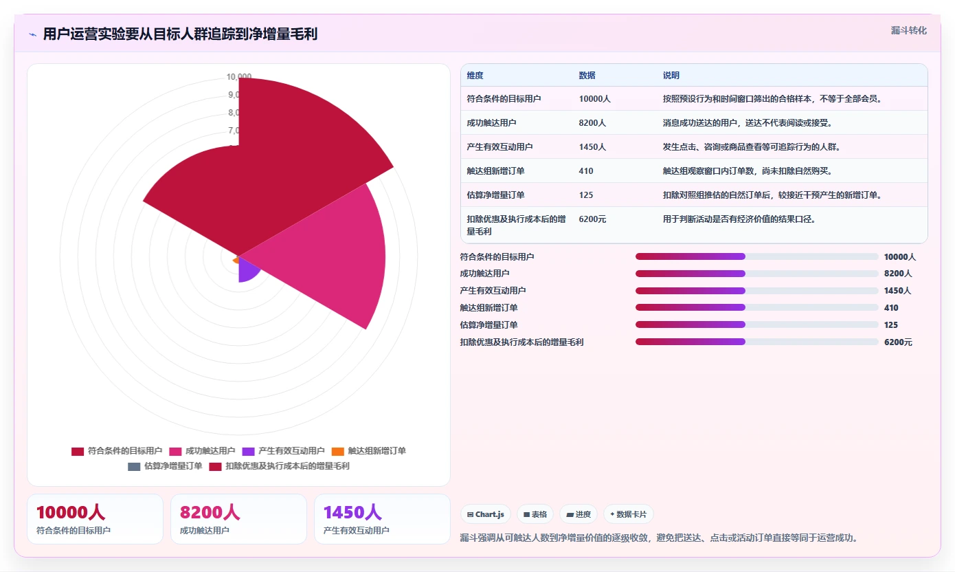Click the 符合条件的目标用户 progress bar
Screen dimensions: 955x572
pyautogui.click(x=756, y=256)
